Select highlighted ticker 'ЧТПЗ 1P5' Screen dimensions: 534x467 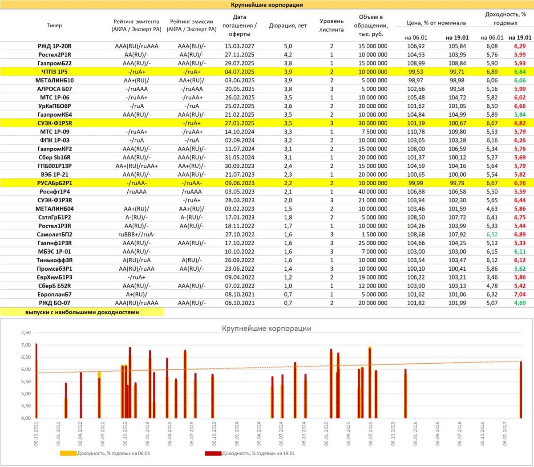pos(54,72)
